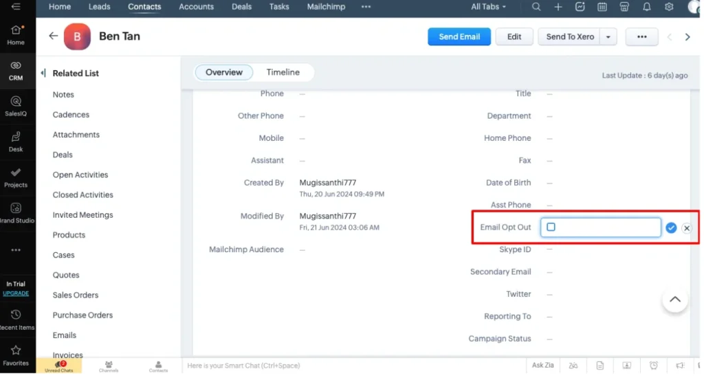This screenshot has width=704, height=380.
Task: Tick the Email Opt Out checkbox
Action: [x=551, y=227]
